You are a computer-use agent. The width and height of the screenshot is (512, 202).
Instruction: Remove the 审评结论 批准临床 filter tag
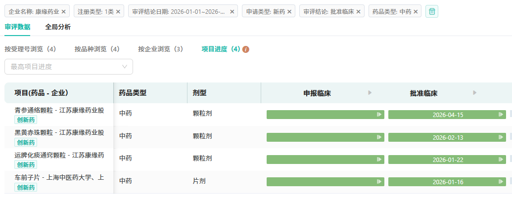coord(359,11)
